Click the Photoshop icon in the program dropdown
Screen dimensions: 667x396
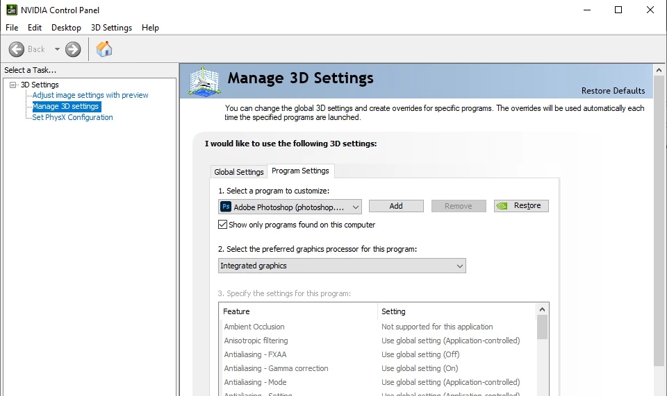pos(226,207)
